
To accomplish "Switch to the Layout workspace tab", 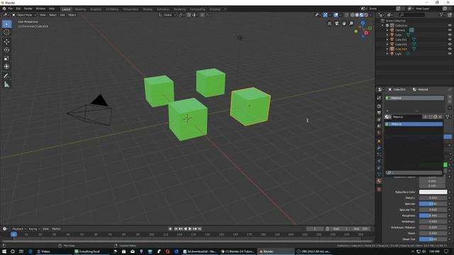I will click(x=66, y=9).
